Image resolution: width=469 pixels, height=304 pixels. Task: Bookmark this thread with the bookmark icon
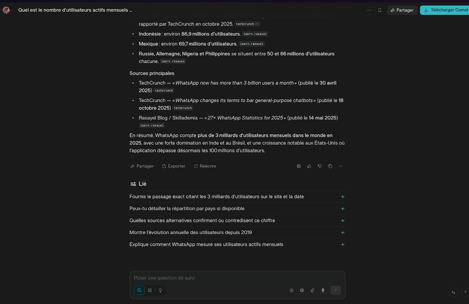(379, 10)
